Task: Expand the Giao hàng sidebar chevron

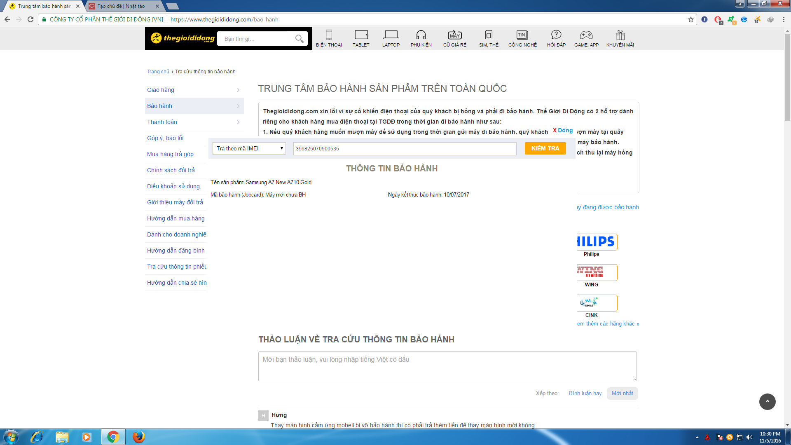Action: (238, 90)
